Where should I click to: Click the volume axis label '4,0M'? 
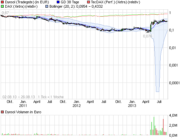click(x=173, y=115)
